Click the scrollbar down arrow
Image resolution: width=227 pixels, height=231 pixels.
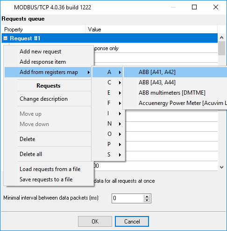point(222,167)
